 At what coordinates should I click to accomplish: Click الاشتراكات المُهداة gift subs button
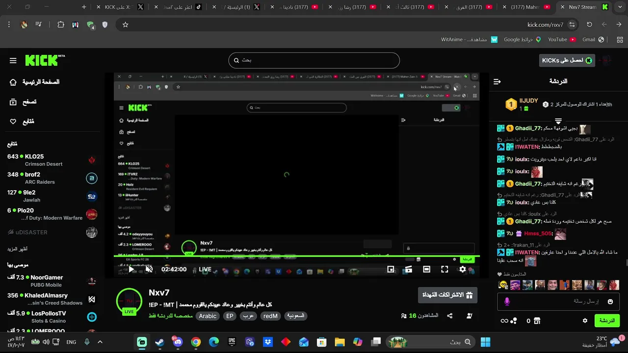click(447, 295)
